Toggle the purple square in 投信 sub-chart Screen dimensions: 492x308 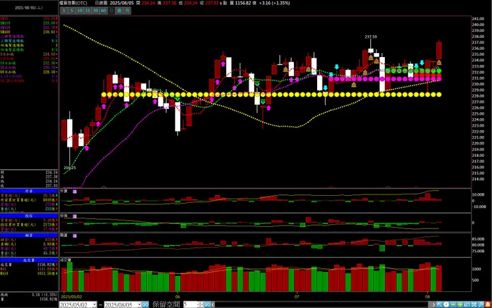[x=74, y=216]
